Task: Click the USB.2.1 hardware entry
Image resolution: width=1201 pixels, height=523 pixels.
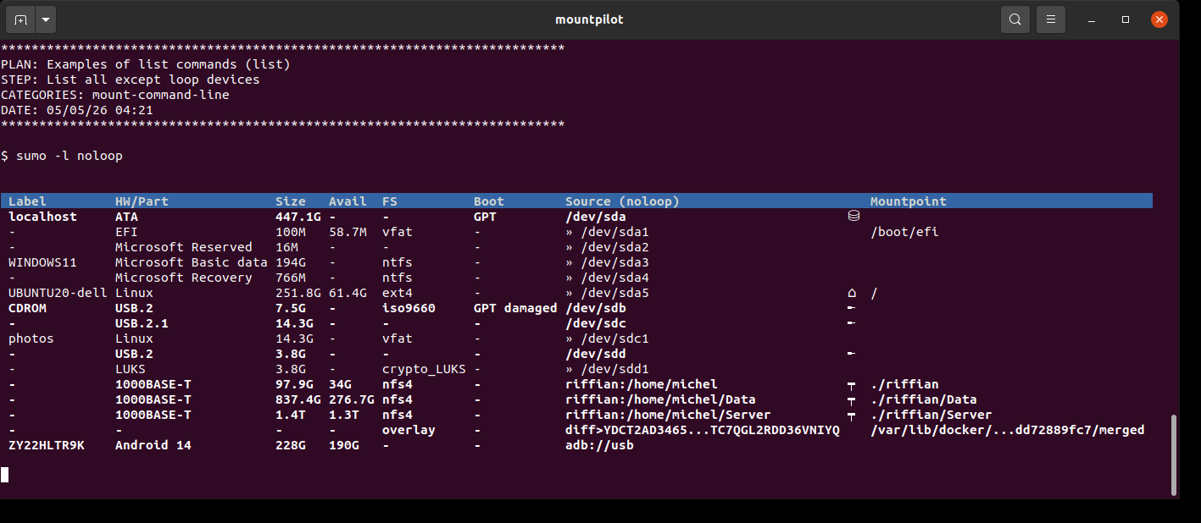Action: pyautogui.click(x=142, y=323)
